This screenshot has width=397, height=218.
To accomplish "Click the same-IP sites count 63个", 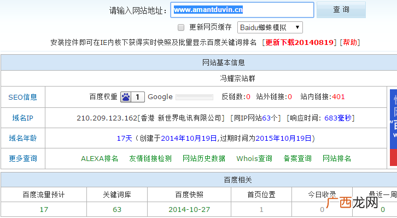I will point(270,118).
